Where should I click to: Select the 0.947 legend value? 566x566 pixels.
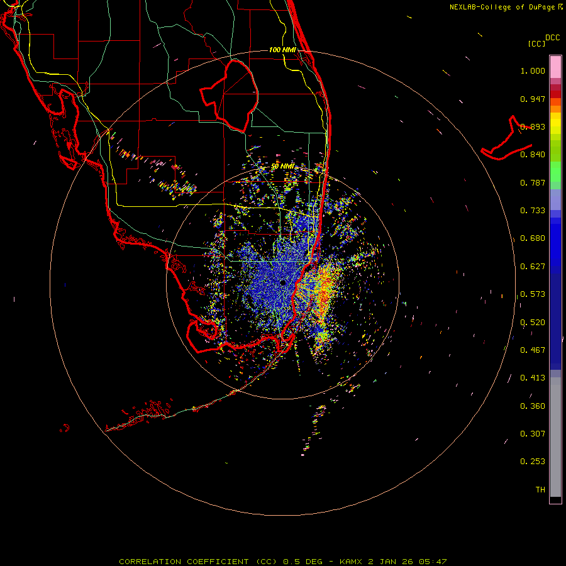pyautogui.click(x=533, y=99)
